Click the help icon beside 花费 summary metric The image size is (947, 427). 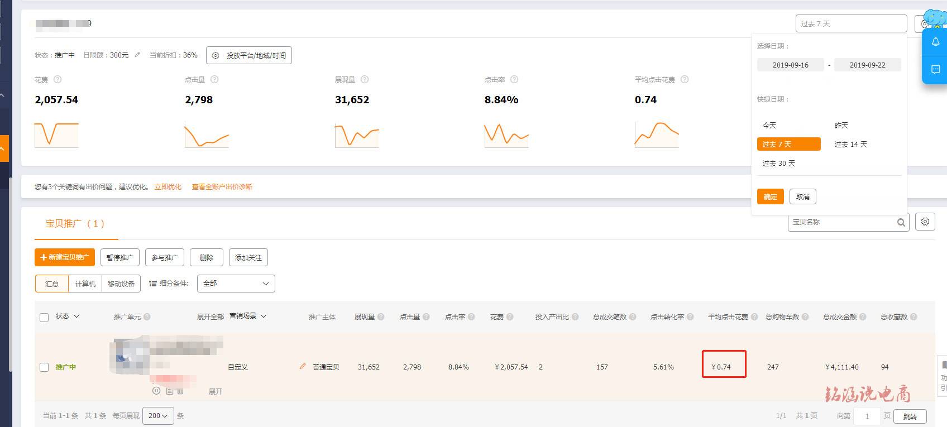coord(57,79)
